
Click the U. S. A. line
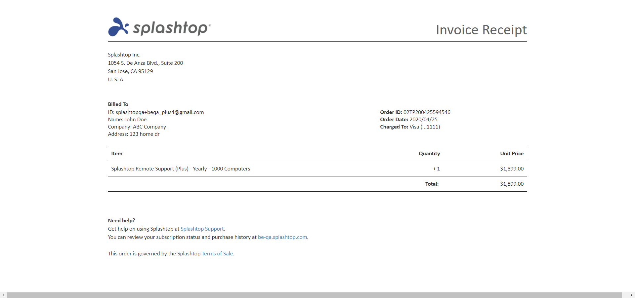tap(116, 79)
